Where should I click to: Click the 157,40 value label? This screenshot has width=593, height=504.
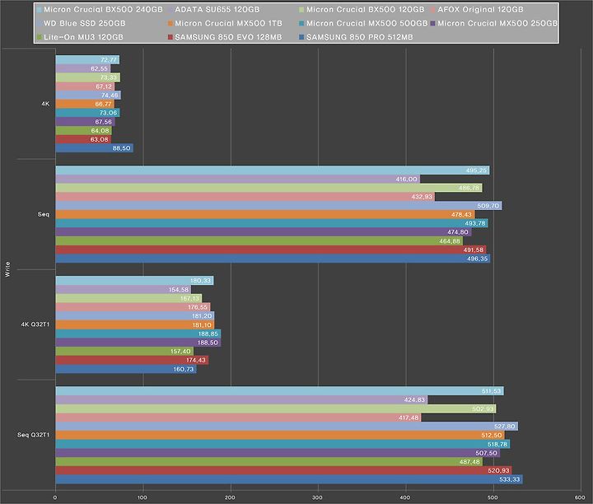coord(180,352)
